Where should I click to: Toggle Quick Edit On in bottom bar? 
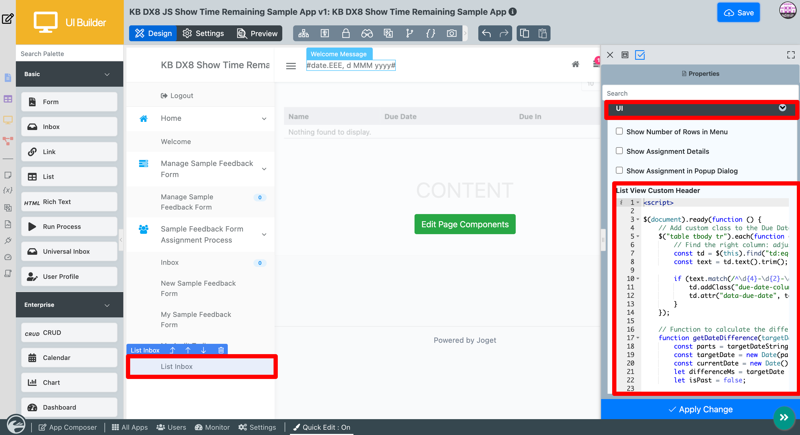[x=322, y=427]
